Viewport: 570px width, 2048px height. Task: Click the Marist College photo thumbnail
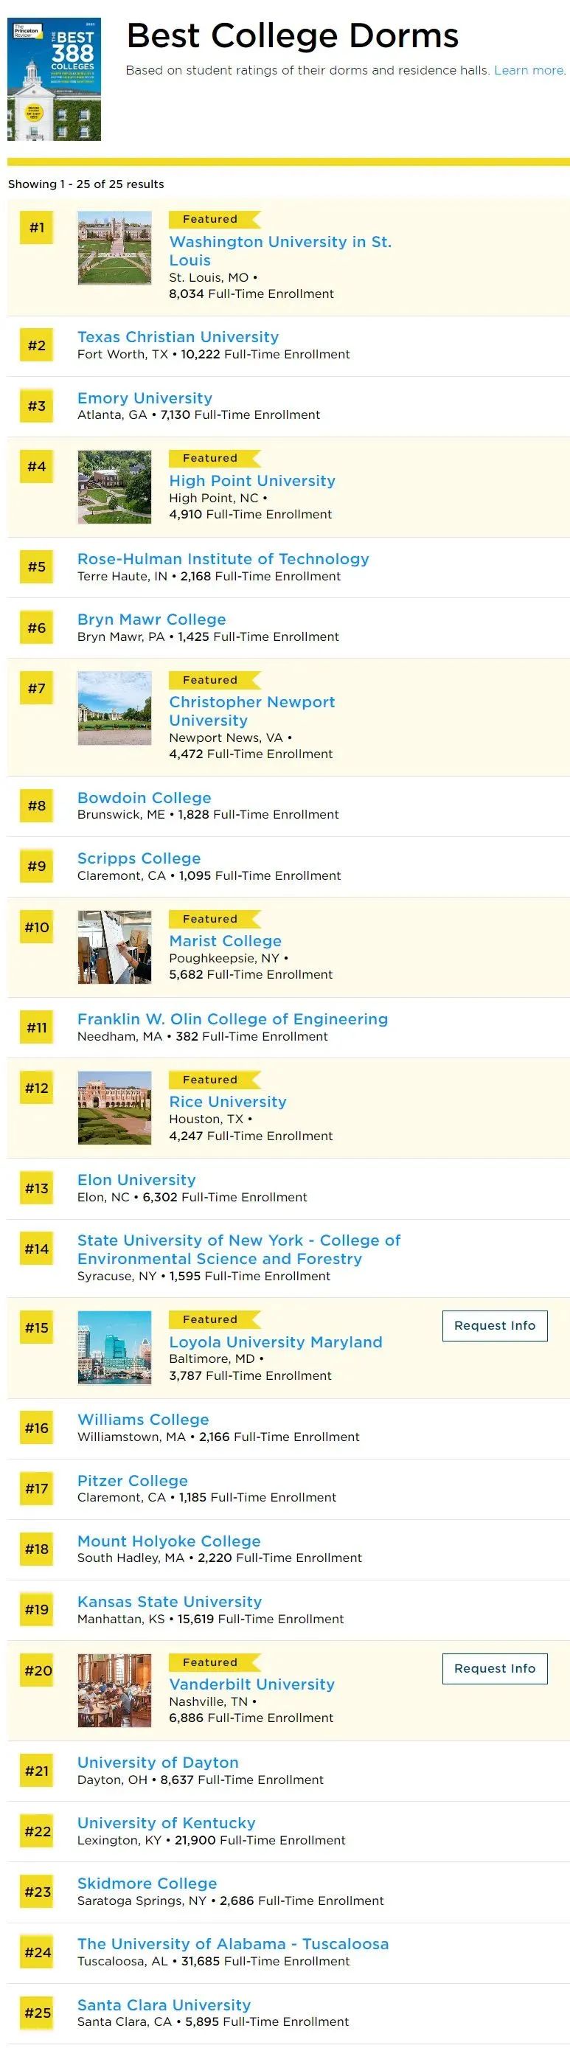coord(114,947)
